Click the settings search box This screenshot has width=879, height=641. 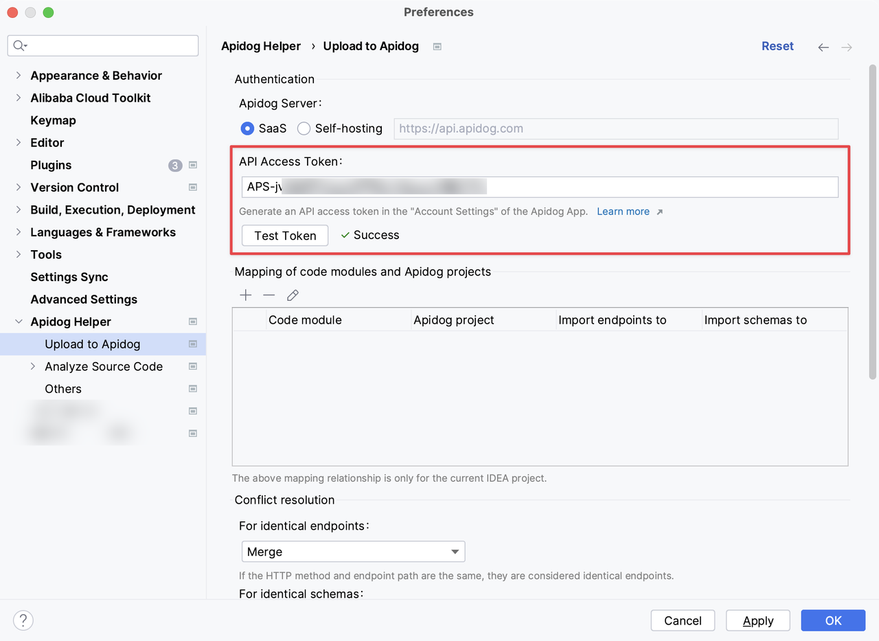coord(103,46)
